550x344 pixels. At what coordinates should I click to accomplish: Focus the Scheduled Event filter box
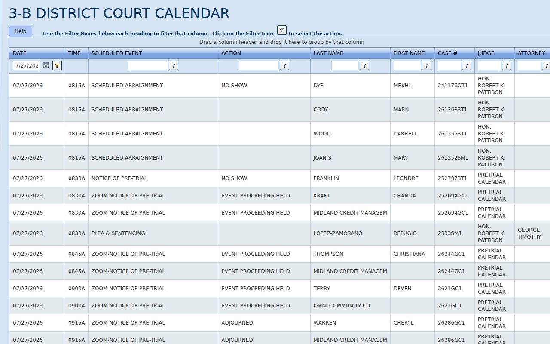[x=148, y=65]
